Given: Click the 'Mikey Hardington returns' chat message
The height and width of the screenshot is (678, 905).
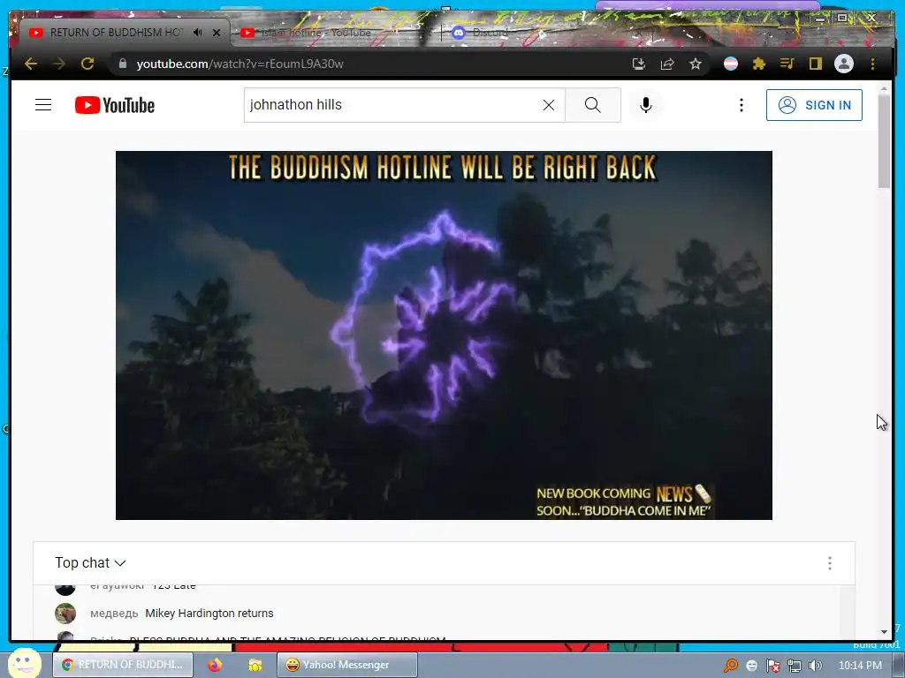Looking at the screenshot, I should [x=209, y=614].
